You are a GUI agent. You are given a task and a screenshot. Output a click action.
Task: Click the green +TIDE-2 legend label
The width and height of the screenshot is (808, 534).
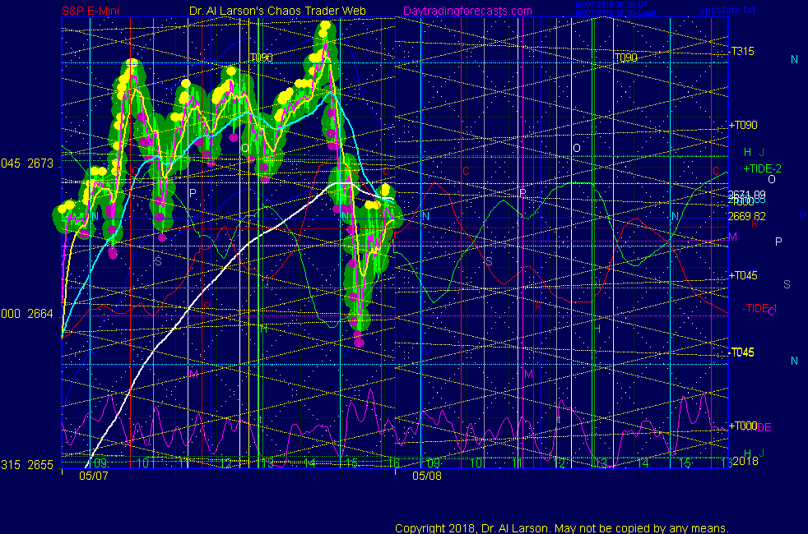pyautogui.click(x=762, y=168)
